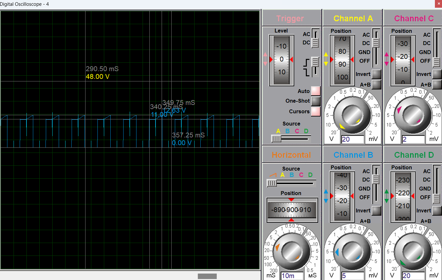Toggle Channel C A+B button
Viewport: 442px width, 280px height.
click(437, 85)
